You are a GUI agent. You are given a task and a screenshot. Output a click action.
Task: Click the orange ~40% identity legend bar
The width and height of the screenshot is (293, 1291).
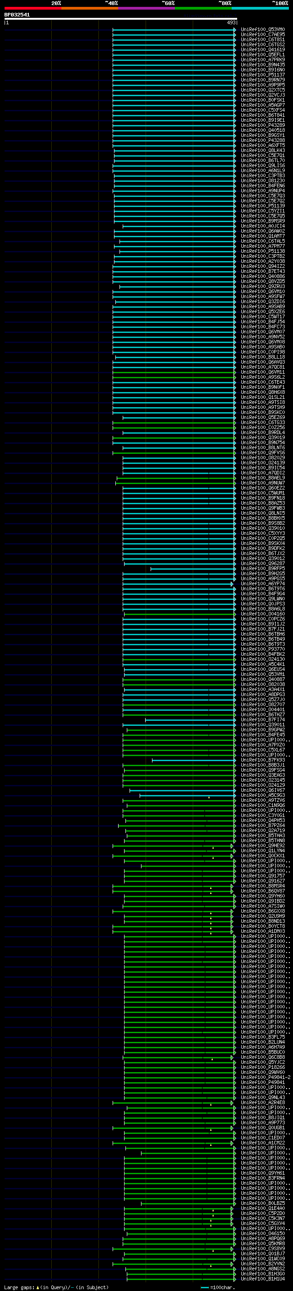[x=90, y=8]
